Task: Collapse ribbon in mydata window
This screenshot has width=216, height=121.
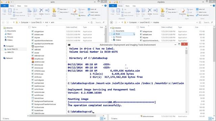Action: (x=211, y=6)
